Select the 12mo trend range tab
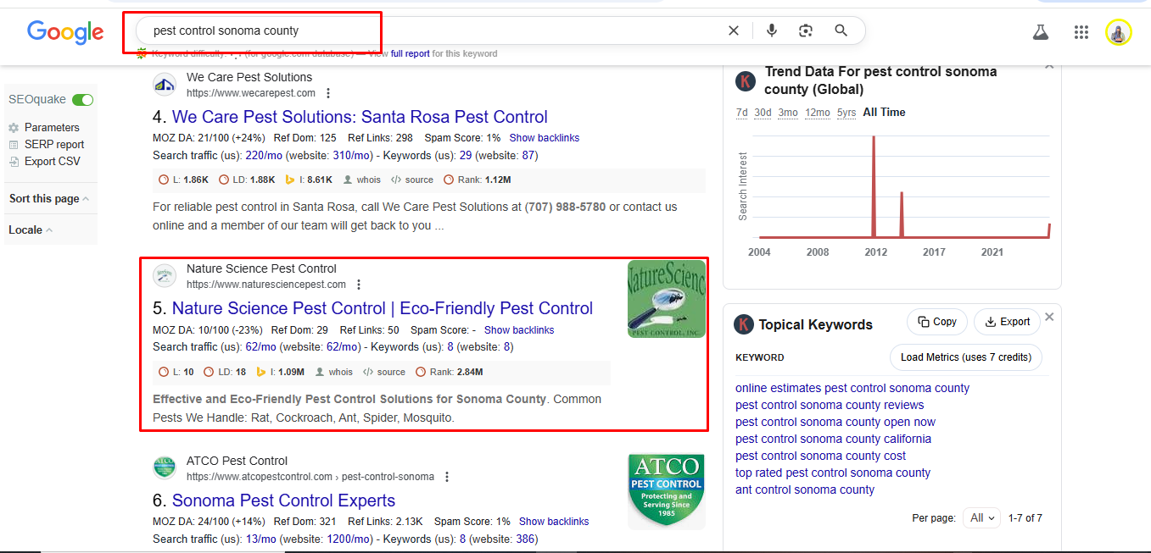 coord(817,113)
